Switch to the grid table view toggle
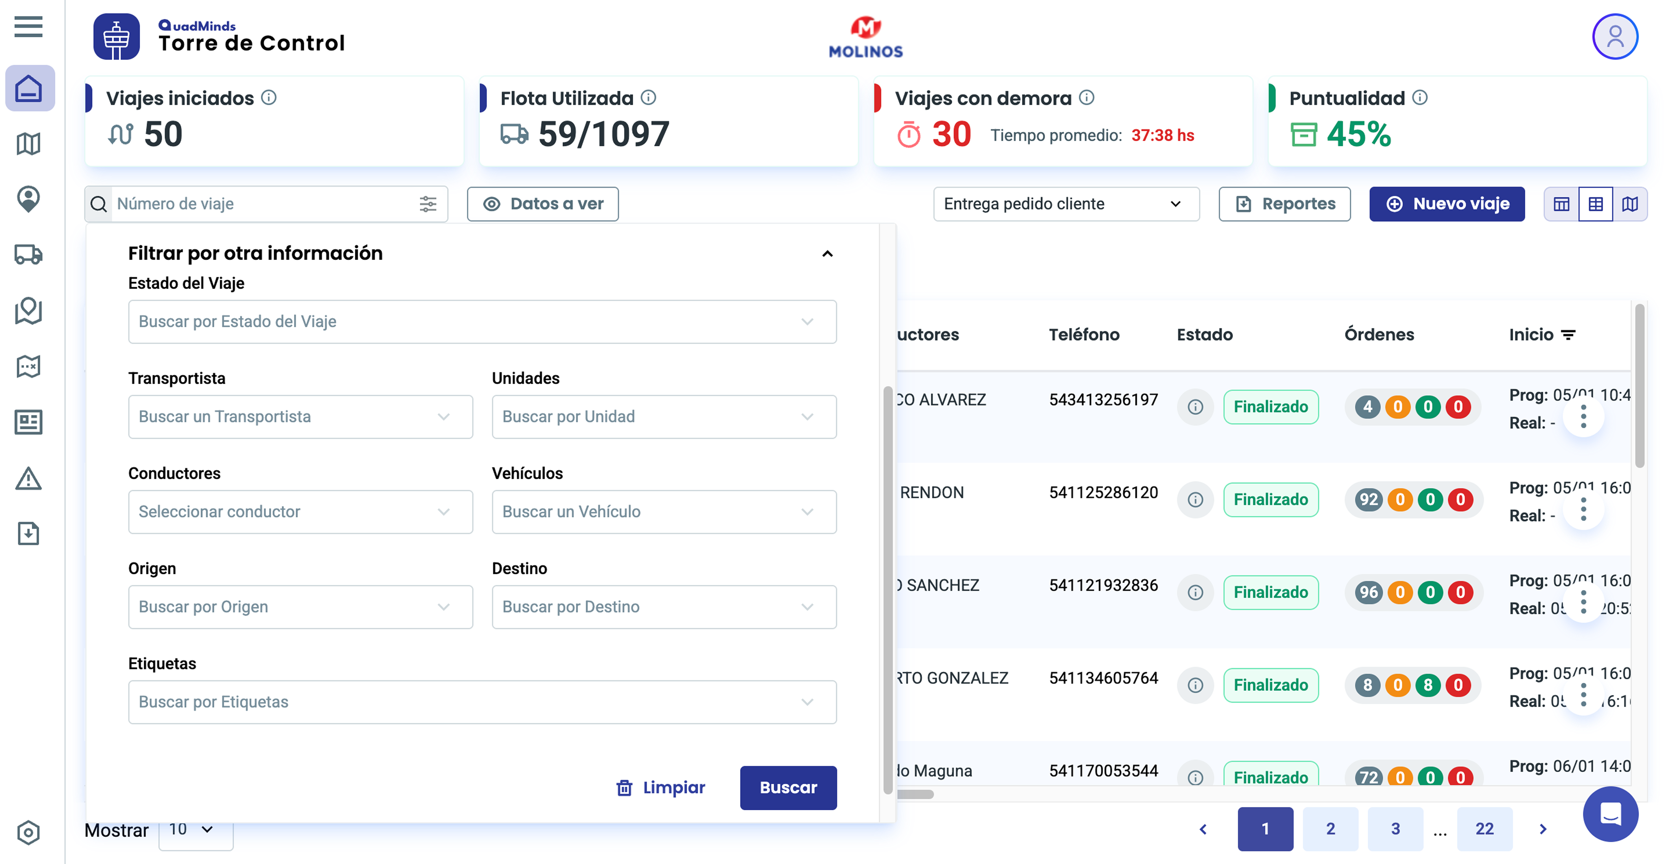This screenshot has height=864, width=1665. click(1595, 204)
